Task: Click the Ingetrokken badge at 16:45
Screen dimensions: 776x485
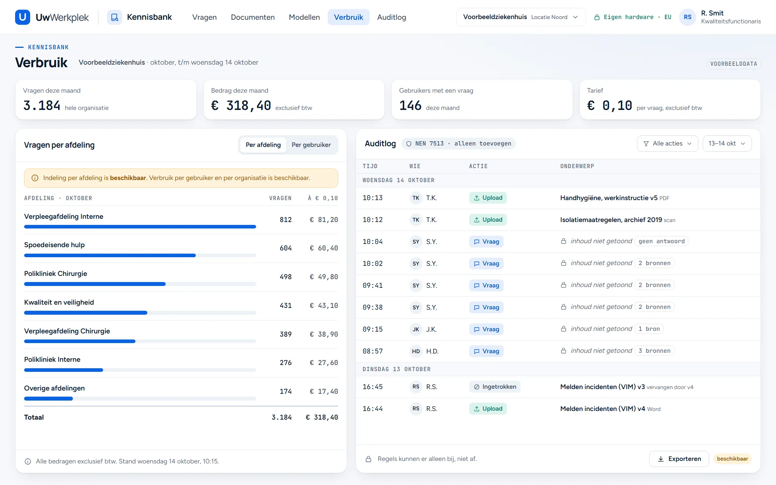Action: (x=495, y=387)
